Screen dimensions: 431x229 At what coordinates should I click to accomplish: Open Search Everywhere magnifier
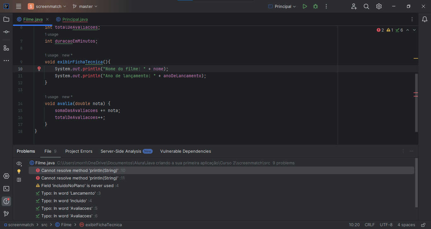click(366, 6)
